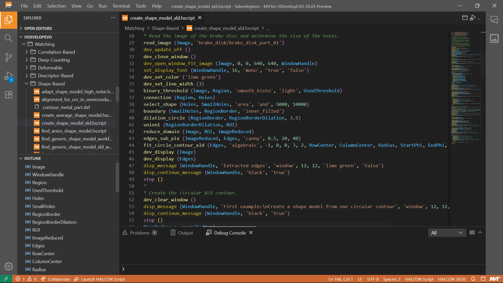Open the Terminal menu
Image resolution: width=503 pixels, height=283 pixels.
click(x=121, y=6)
